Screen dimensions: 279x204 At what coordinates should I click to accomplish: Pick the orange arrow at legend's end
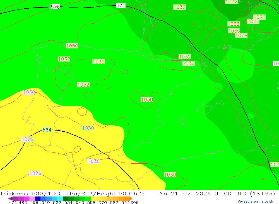[131, 198]
